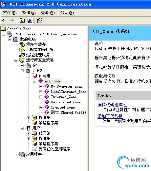Click the 程序集缓存 gears icon

click(22, 44)
